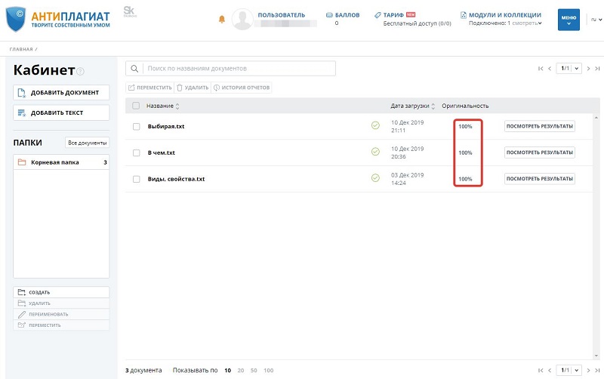Open the top page number 1/1 dropdown
Viewport: 604px width, 379px height.
[569, 69]
